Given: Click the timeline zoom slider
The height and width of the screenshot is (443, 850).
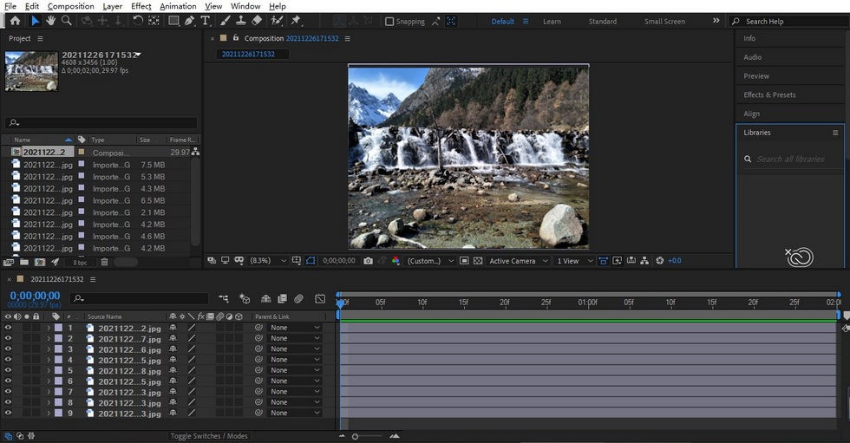Looking at the screenshot, I should point(355,436).
